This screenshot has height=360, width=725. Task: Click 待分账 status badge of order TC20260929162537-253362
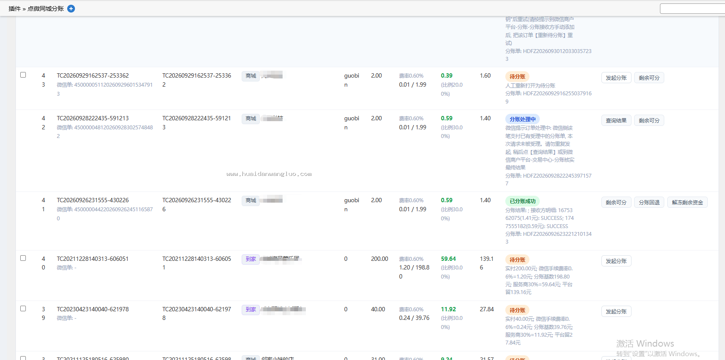[517, 77]
